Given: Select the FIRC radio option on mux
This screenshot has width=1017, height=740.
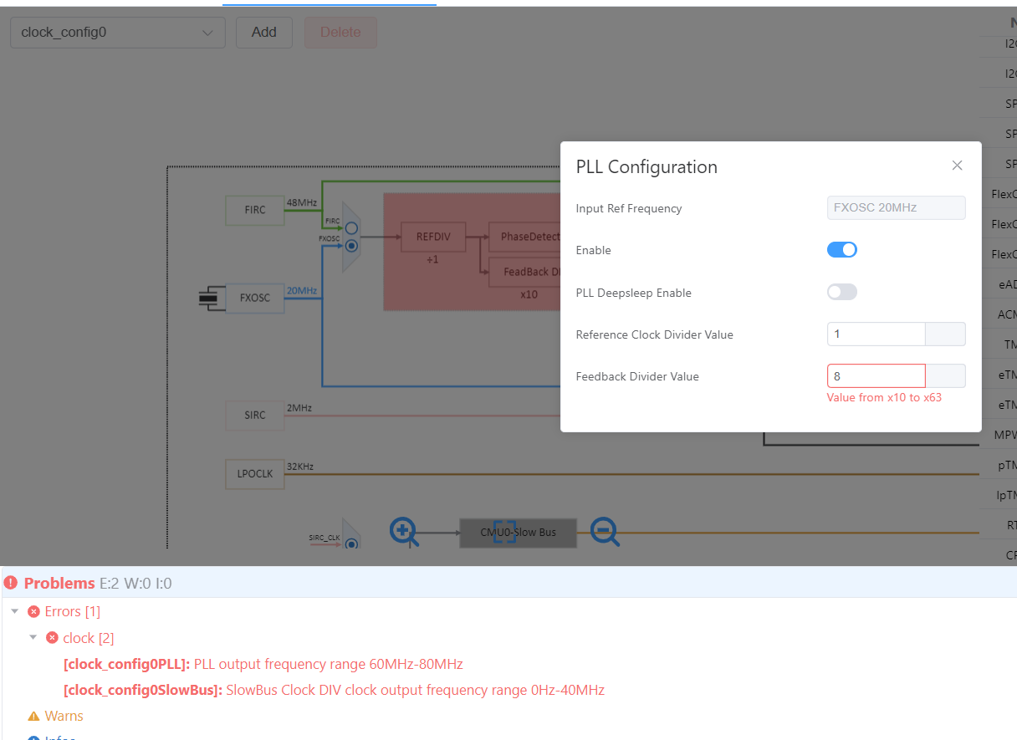Looking at the screenshot, I should click(352, 228).
